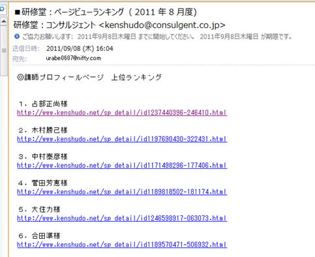The width and height of the screenshot is (315, 257).
Task: Click the follow-up notice ご協力お願いします
Action: tap(157, 37)
